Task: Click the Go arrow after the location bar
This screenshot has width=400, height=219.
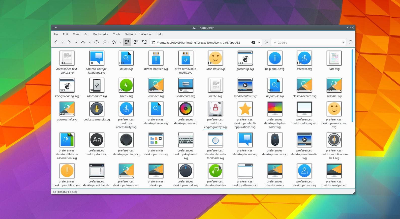Action: pos(266,42)
